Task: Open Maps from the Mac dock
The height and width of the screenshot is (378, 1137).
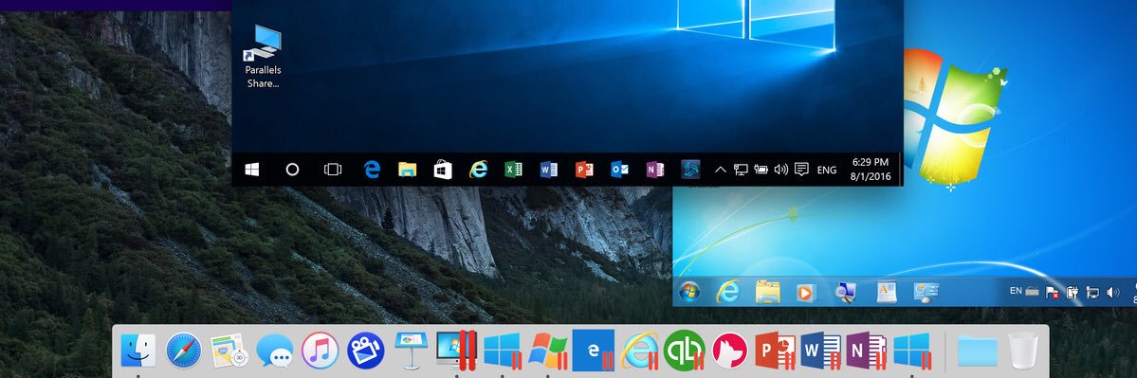Action: [x=229, y=351]
